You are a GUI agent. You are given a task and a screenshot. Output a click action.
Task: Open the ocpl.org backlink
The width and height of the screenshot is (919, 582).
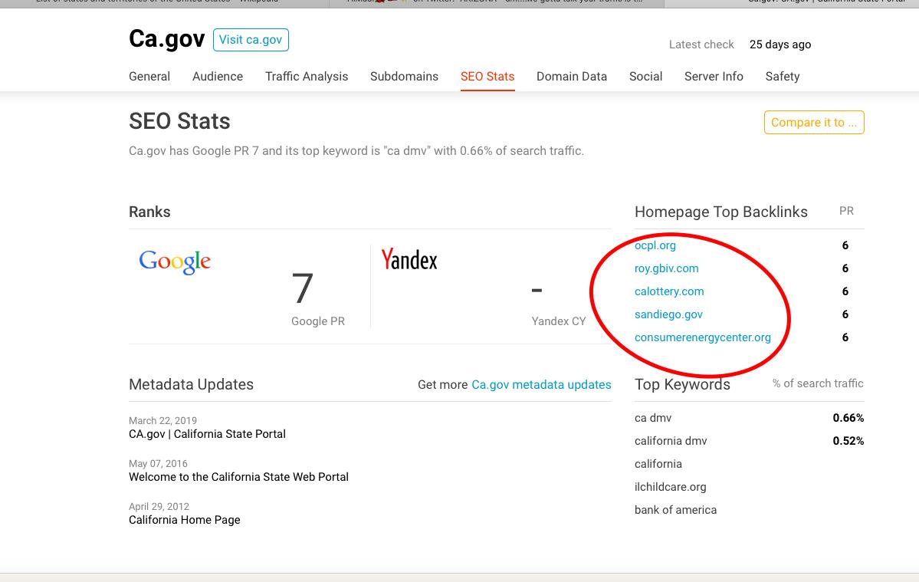(x=655, y=245)
